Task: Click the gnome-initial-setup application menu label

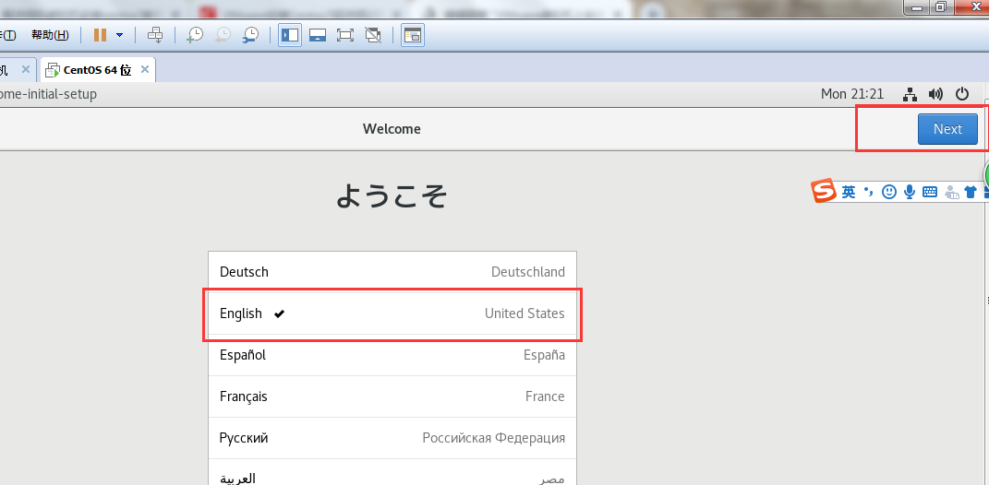Action: point(48,94)
